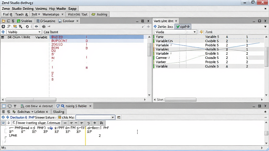Click the grey plus icon at the left toolbar's far end
Image resolution: width=269 pixels, height=151 pixels.
[148, 26]
